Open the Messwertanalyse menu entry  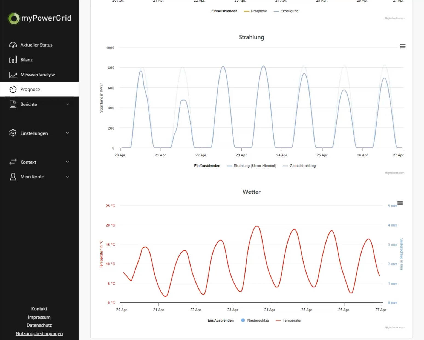(x=39, y=75)
